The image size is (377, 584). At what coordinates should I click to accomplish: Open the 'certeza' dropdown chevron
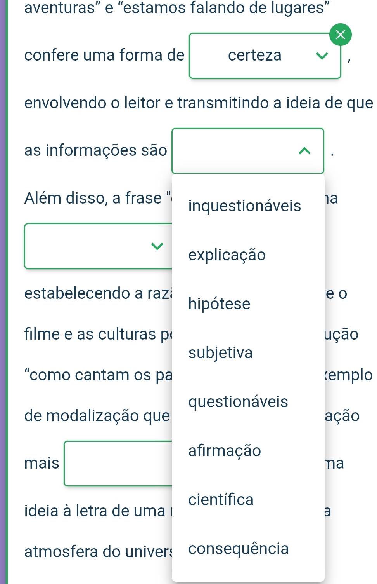pos(322,56)
